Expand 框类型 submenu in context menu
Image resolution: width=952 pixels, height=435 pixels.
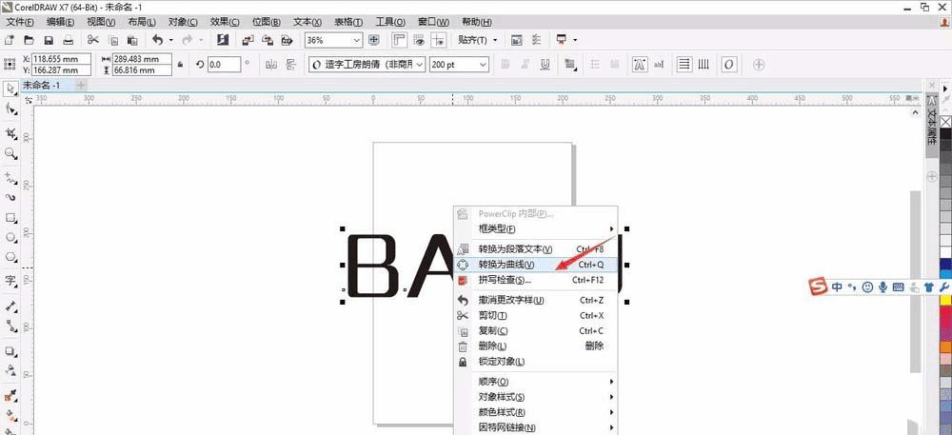535,228
